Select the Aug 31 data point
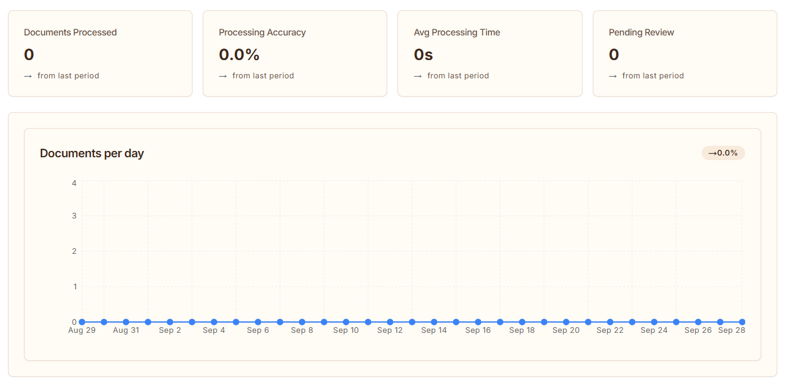This screenshot has height=386, width=791. point(126,322)
